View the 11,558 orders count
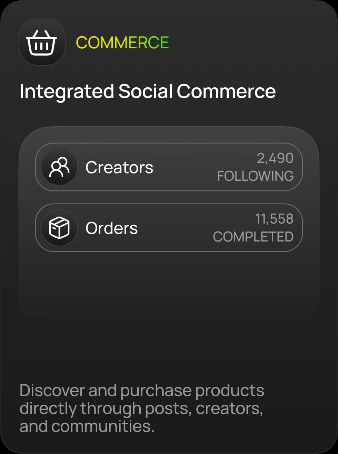This screenshot has width=338, height=454. pos(274,219)
